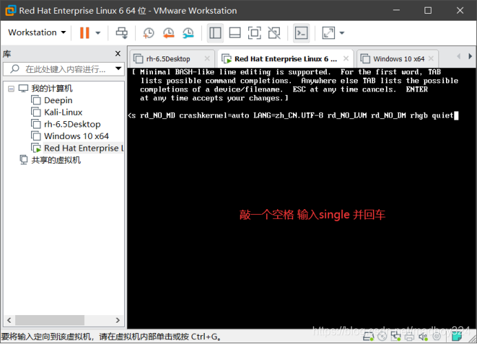Enter full screen mode icon
Image resolution: width=477 pixels, height=344 pixels.
pos(254,33)
